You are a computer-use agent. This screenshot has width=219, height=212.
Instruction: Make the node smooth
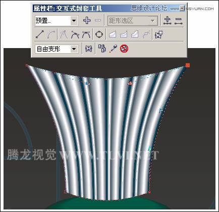[x=75, y=34]
